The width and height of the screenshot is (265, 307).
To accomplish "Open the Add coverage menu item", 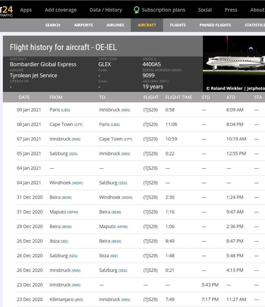I will (x=61, y=10).
